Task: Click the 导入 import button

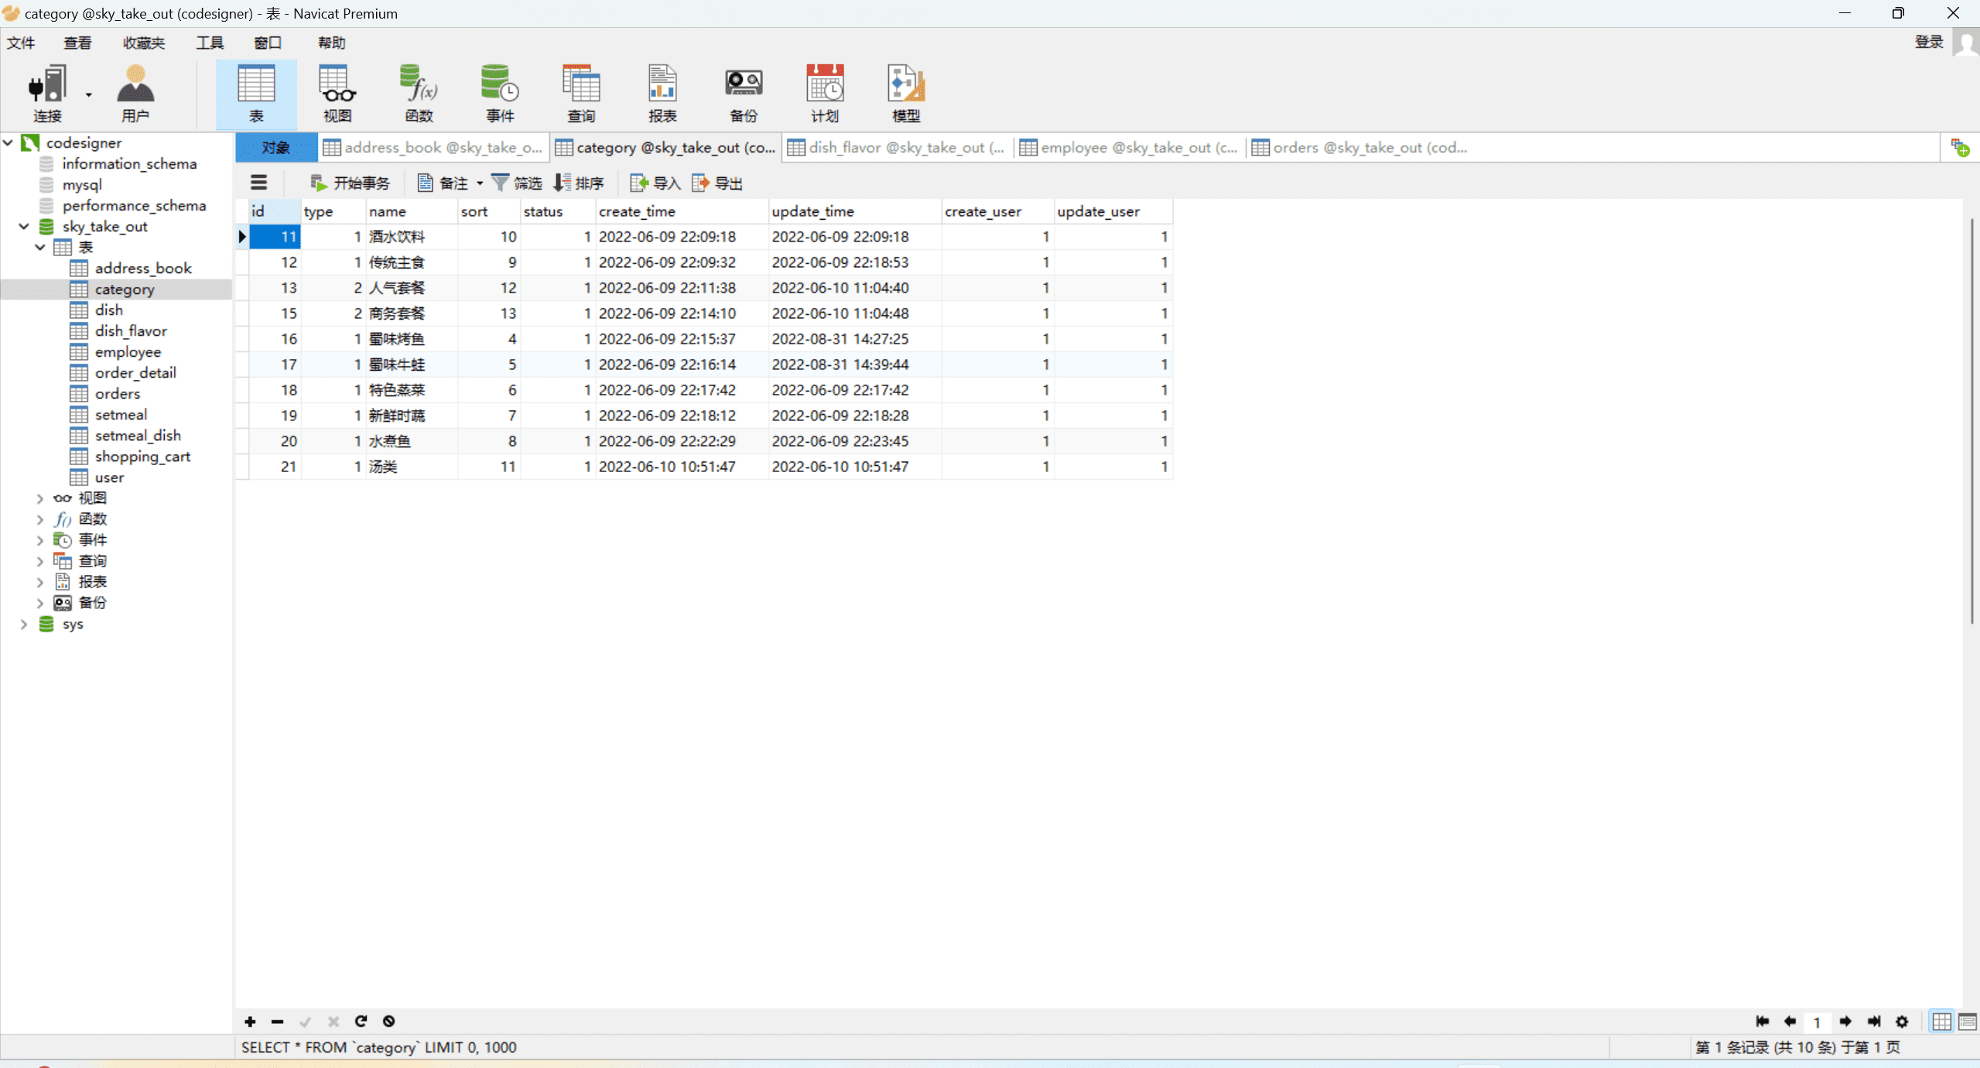Action: pyautogui.click(x=655, y=183)
